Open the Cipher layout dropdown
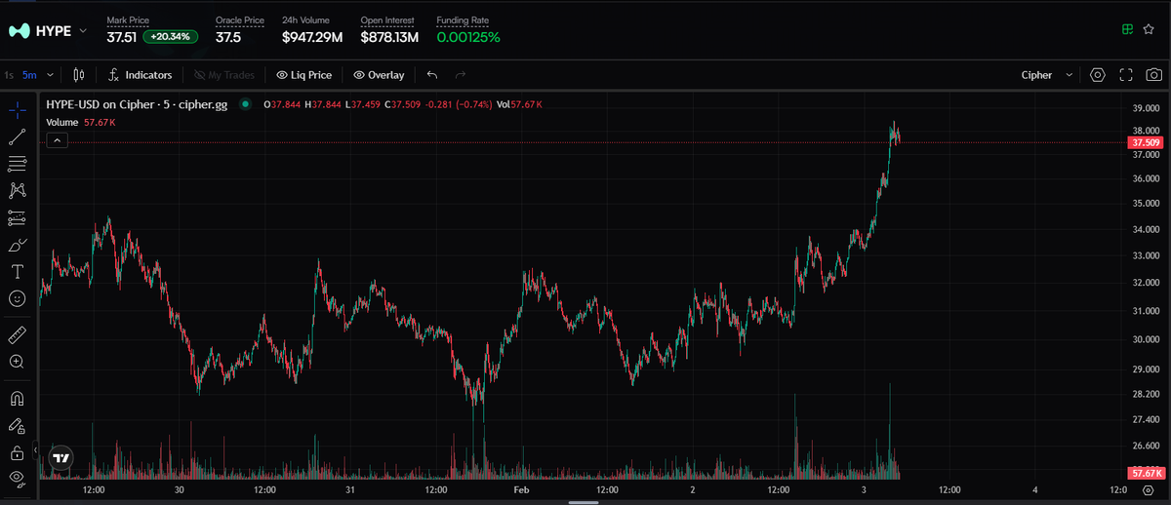1171x505 pixels. [x=1047, y=75]
